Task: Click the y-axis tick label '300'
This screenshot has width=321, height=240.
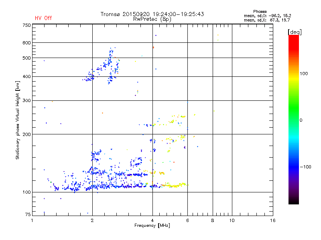Action: point(26,101)
